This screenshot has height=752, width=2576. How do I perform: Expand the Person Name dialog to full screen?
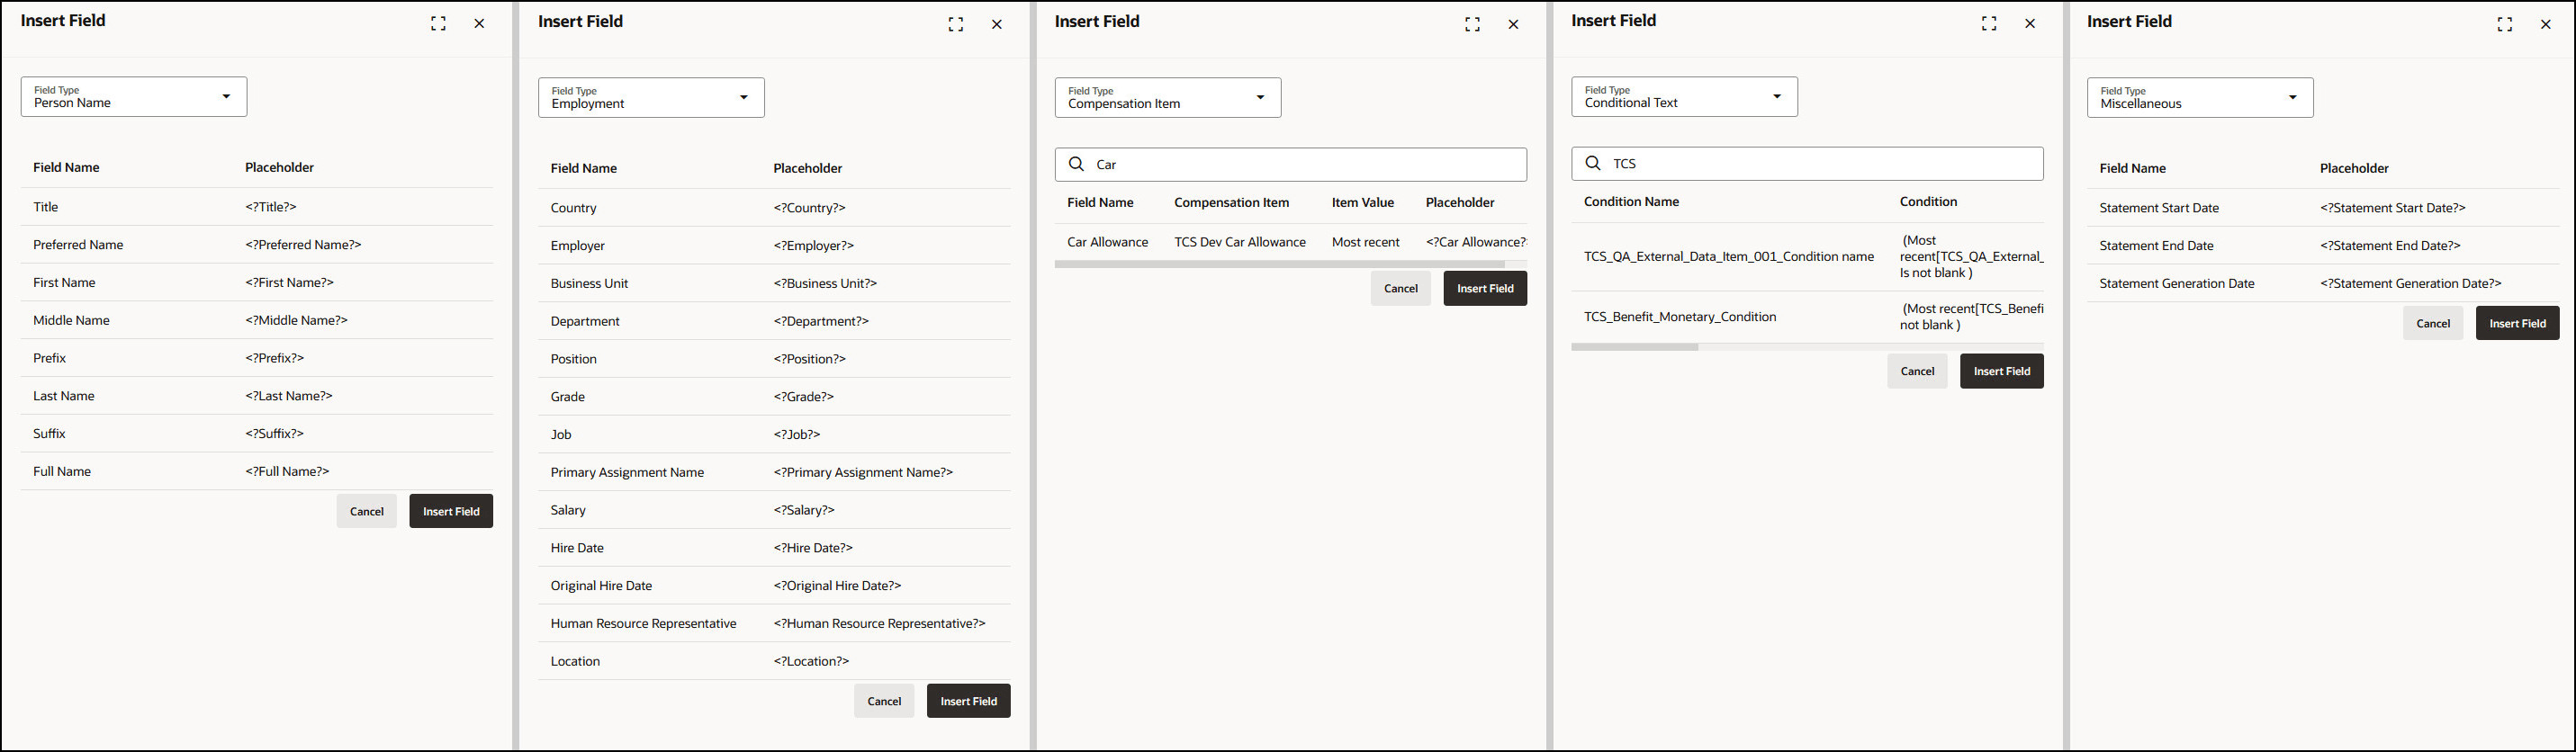click(438, 24)
